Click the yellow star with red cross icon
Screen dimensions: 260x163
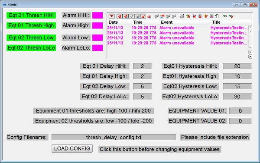tap(206, 16)
